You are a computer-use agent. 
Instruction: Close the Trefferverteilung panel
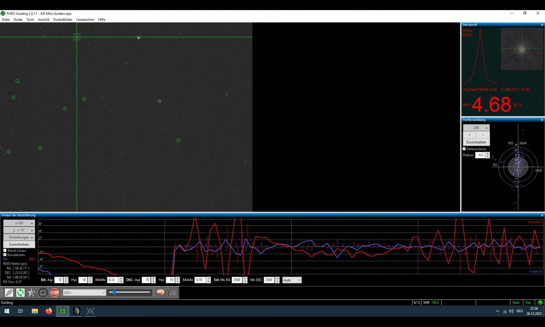542,120
